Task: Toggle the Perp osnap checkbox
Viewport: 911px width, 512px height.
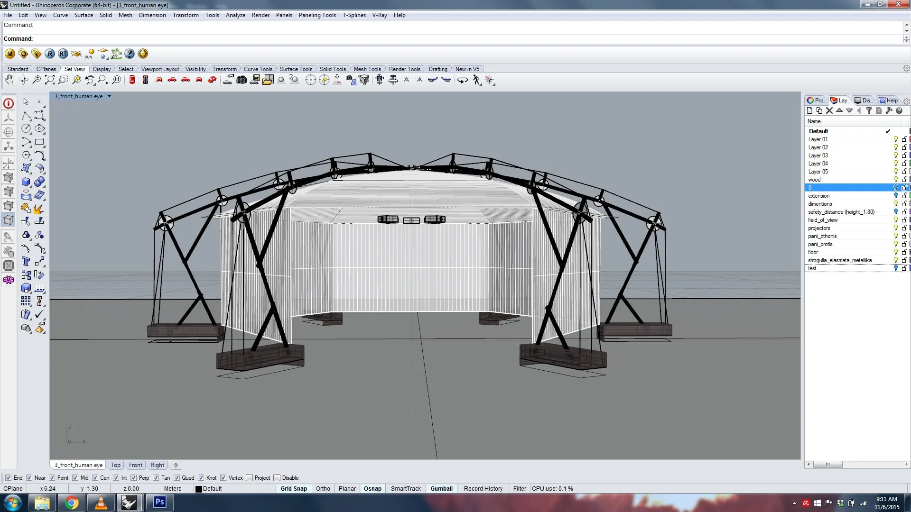Action: (x=134, y=478)
